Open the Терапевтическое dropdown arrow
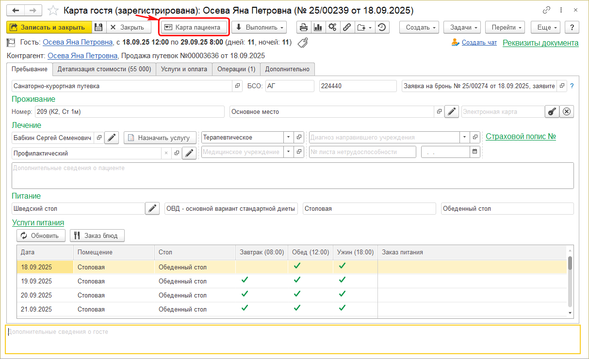 288,138
